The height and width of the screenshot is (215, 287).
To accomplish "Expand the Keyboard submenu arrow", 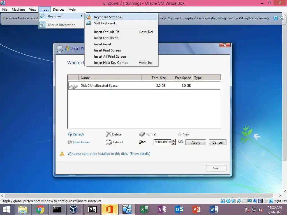I will [x=82, y=16].
